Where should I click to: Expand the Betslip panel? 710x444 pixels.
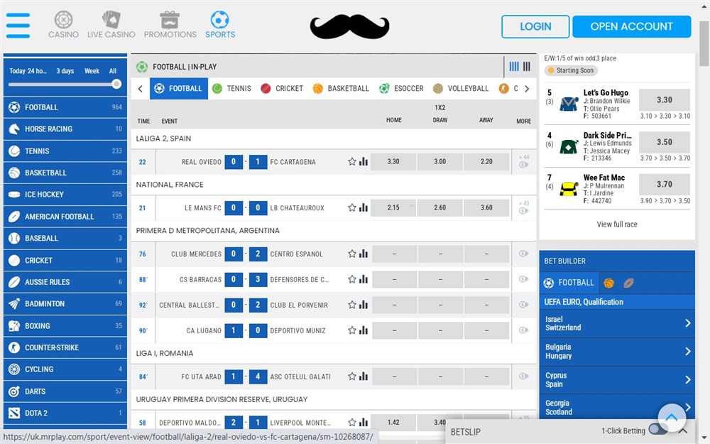[x=683, y=431]
